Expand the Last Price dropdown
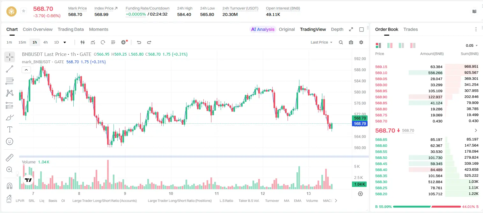 (322, 42)
